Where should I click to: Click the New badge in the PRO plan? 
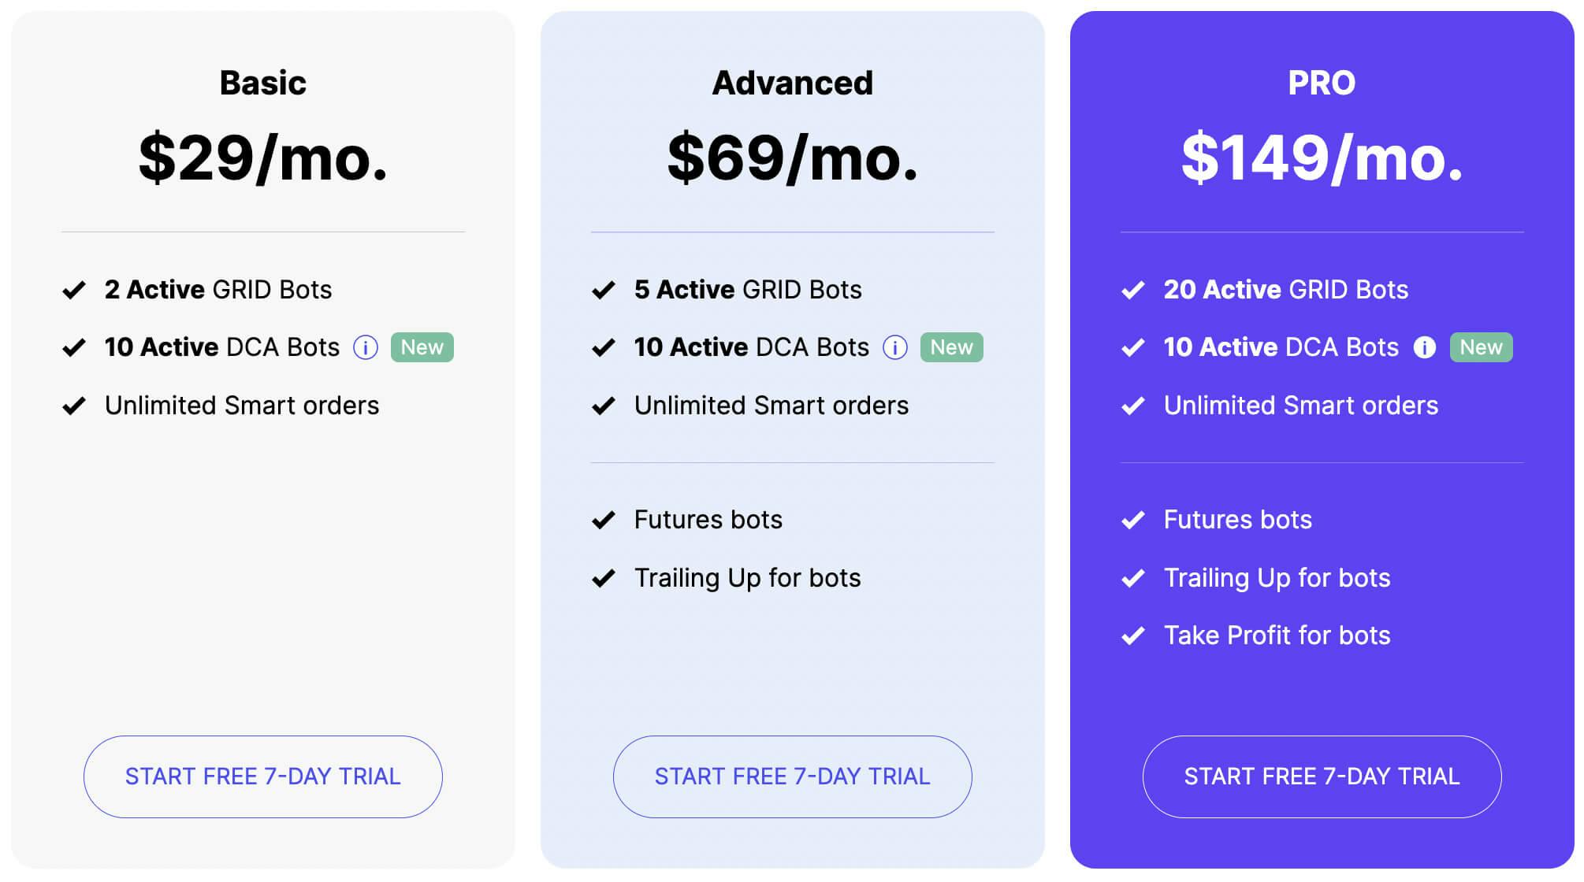[x=1482, y=347]
